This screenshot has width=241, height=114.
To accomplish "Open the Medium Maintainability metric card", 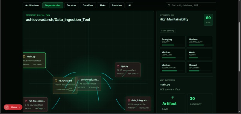I will 200,42.
